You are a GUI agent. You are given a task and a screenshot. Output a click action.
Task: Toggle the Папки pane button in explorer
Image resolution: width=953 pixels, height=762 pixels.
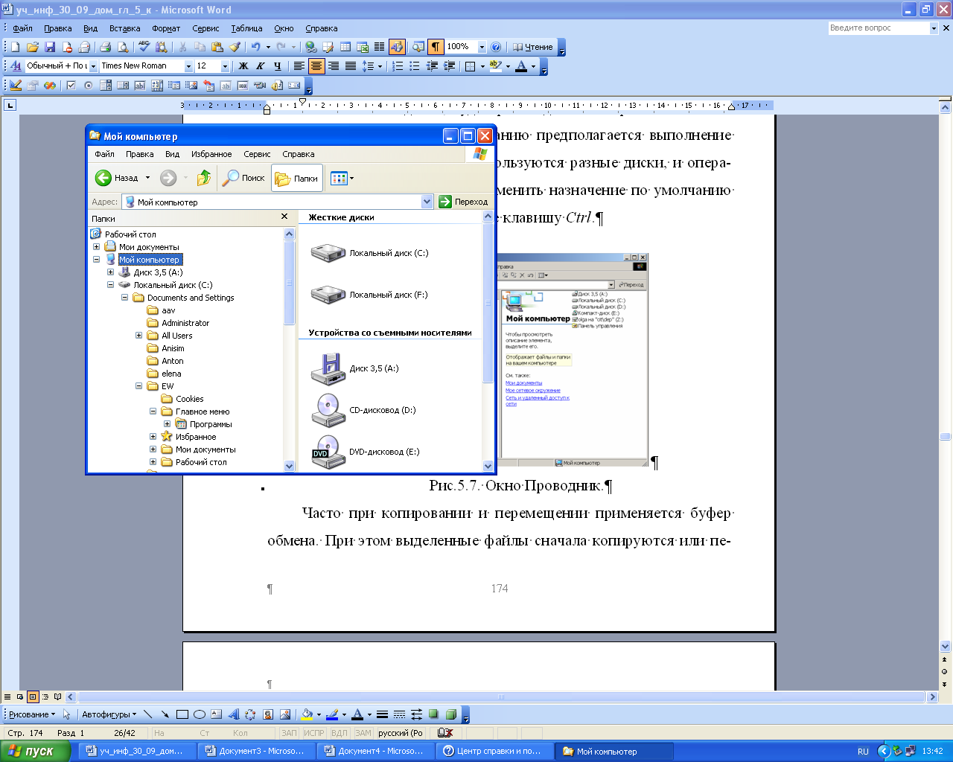297,178
